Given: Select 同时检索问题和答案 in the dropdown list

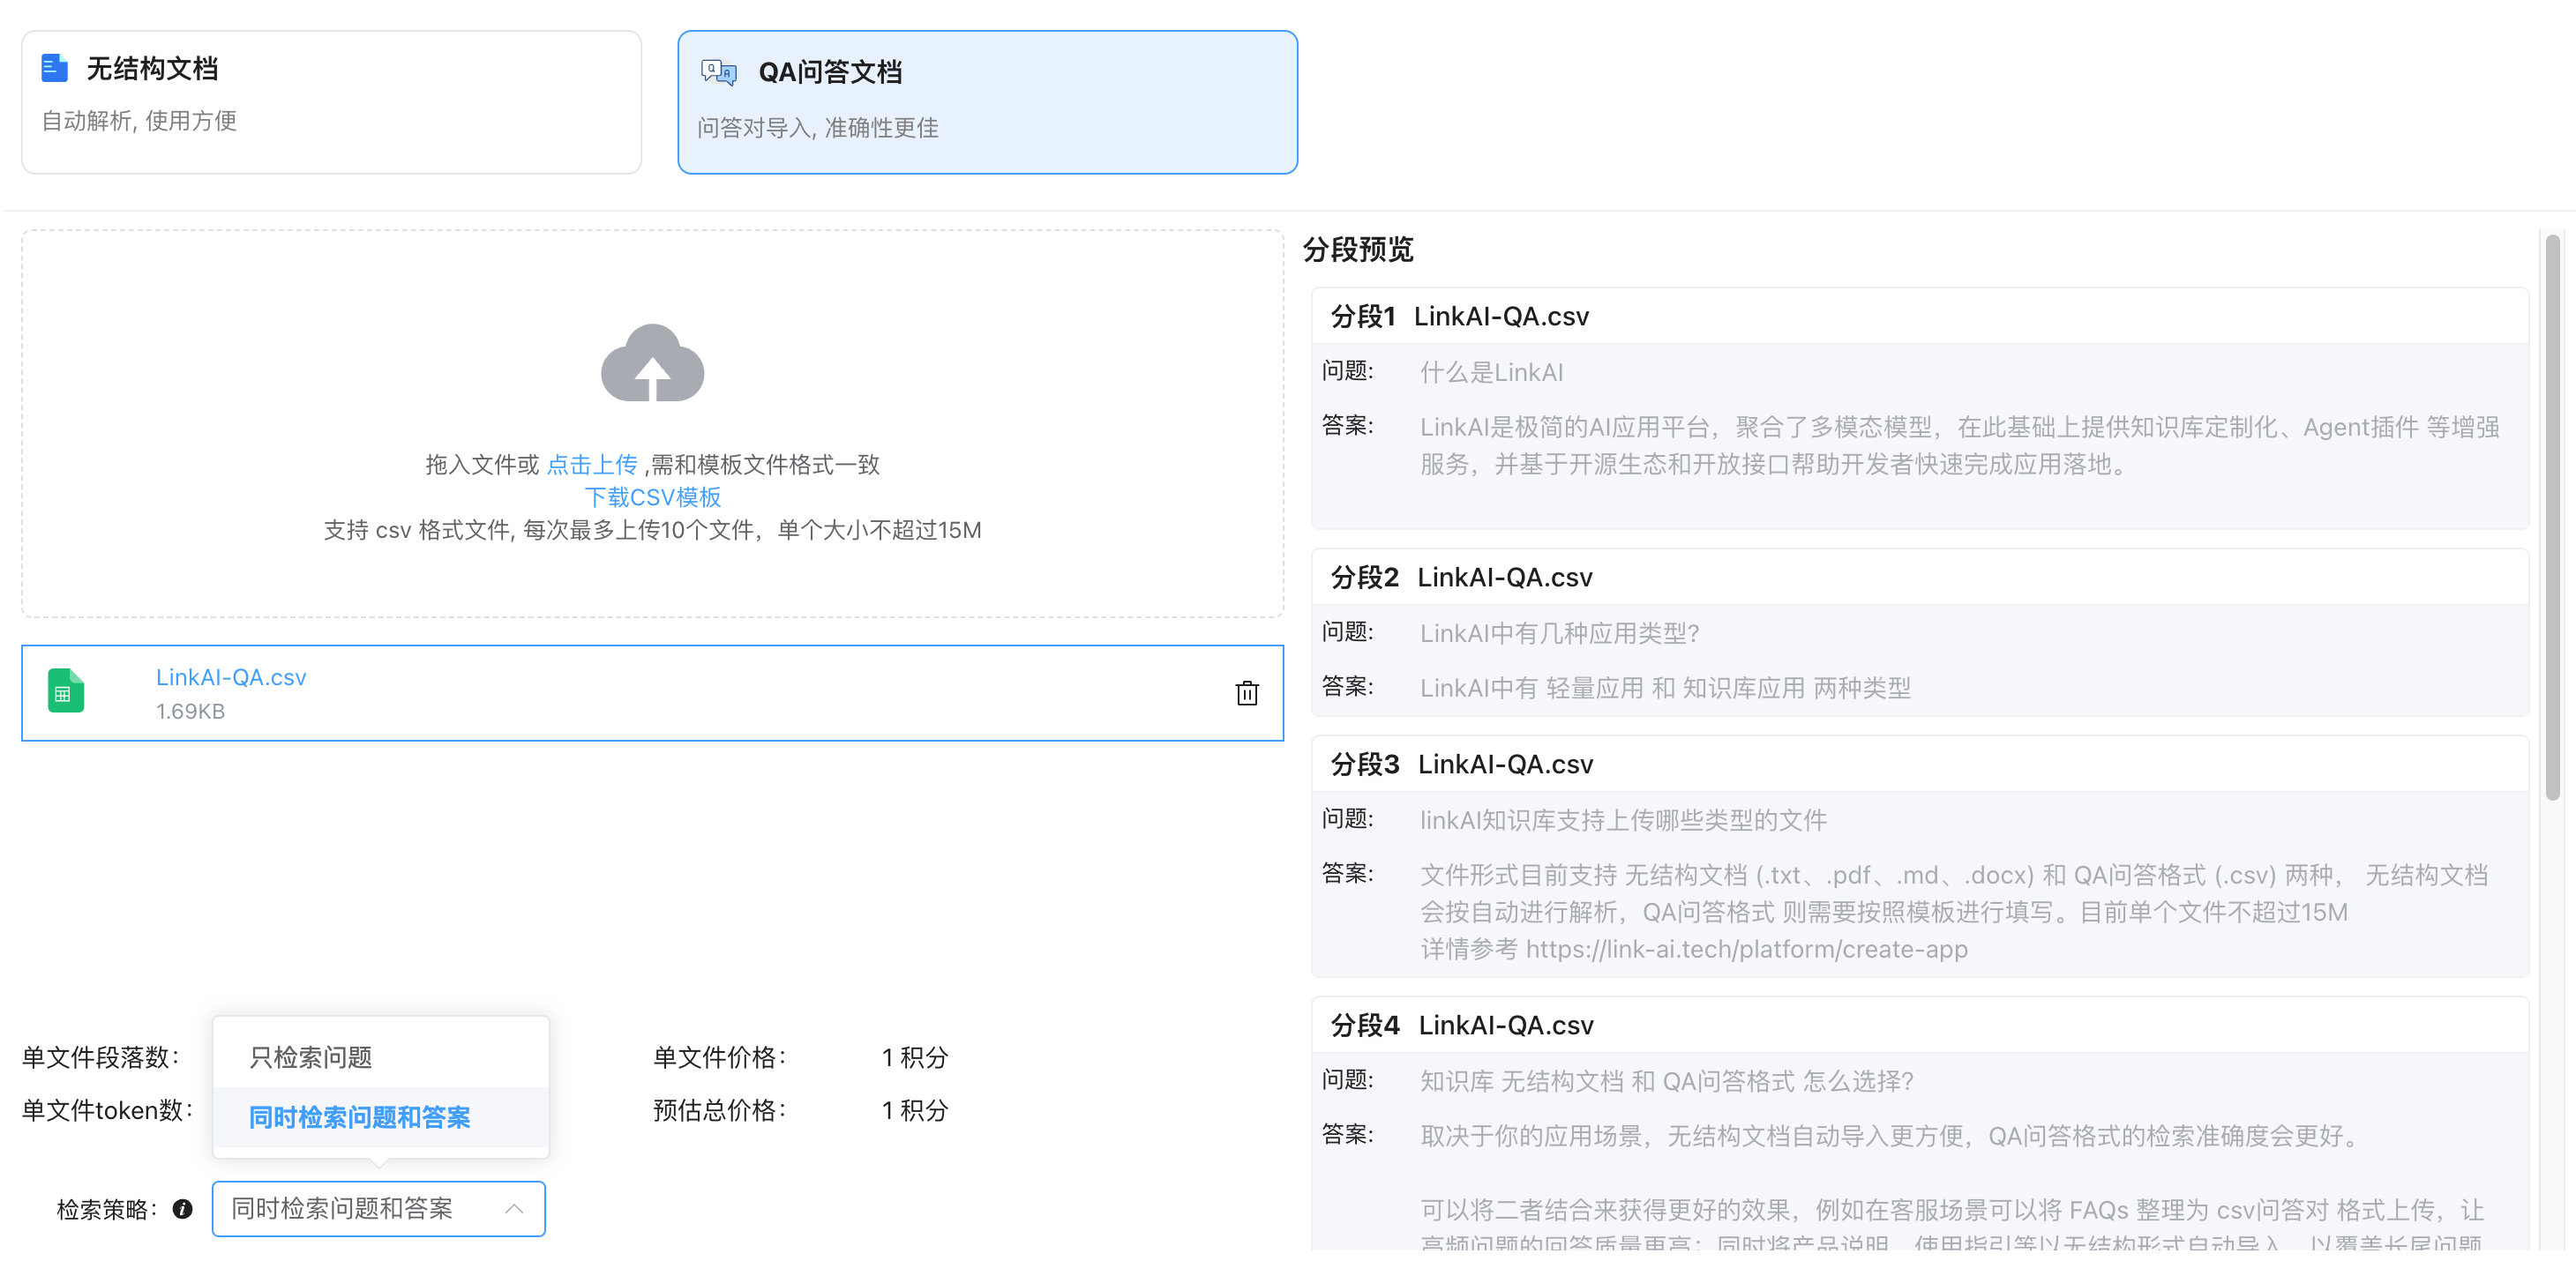Looking at the screenshot, I should [x=360, y=1117].
